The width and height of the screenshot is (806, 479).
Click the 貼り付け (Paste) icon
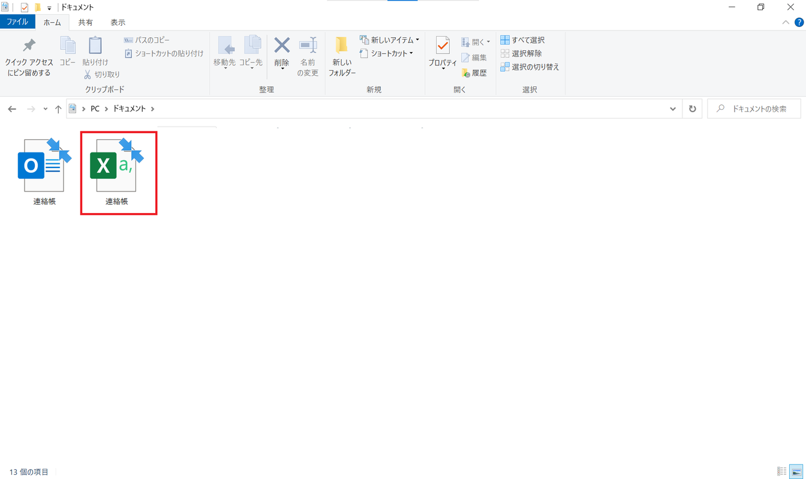[95, 46]
